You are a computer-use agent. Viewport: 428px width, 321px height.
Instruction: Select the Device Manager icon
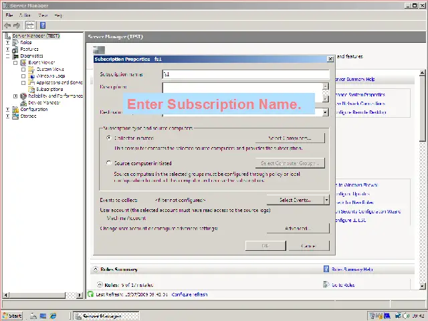(23, 102)
